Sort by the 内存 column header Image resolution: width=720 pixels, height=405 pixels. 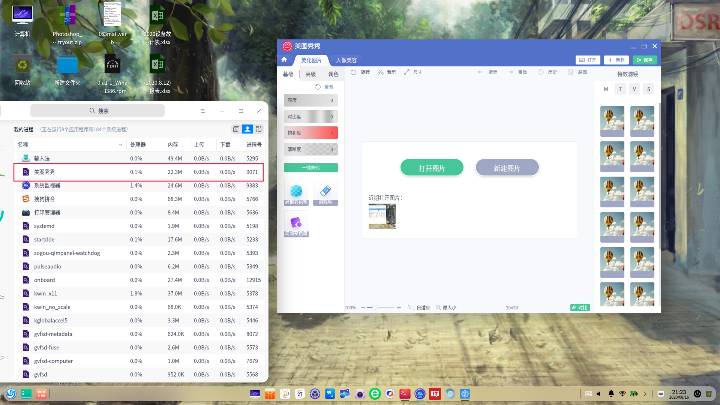pyautogui.click(x=173, y=145)
